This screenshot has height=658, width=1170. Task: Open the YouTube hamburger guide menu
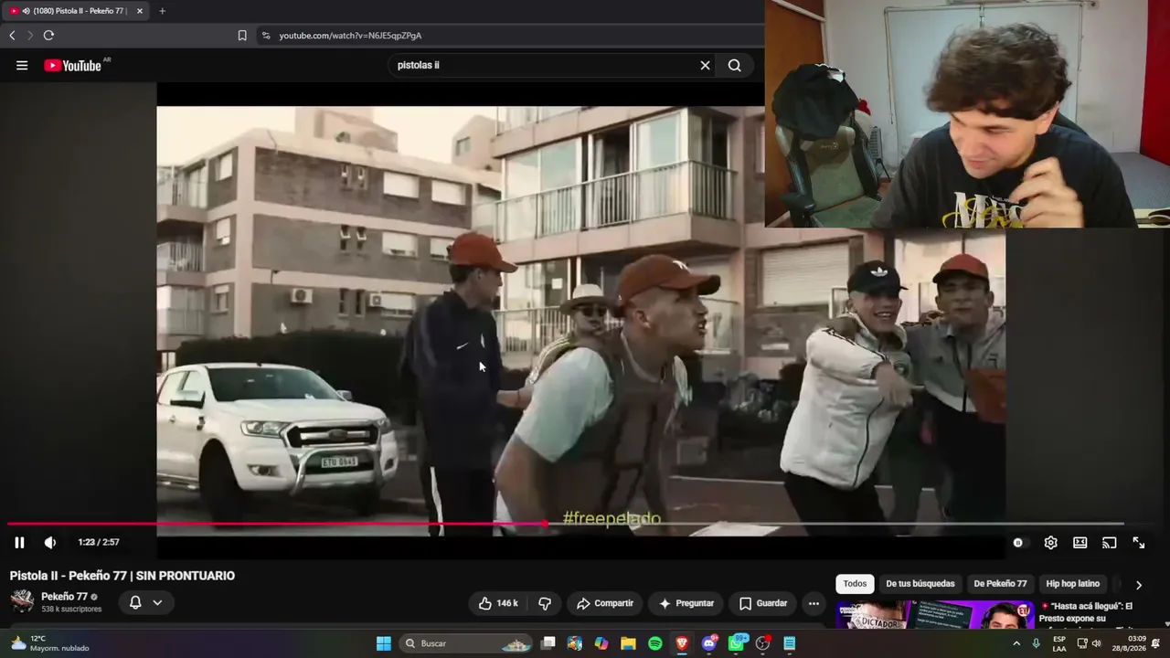22,66
